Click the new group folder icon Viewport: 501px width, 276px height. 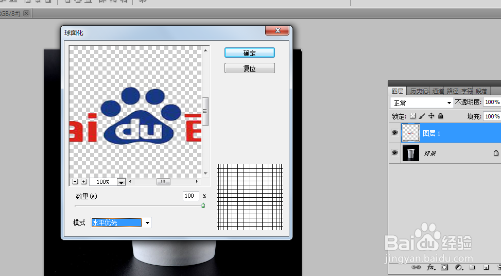(x=472, y=267)
